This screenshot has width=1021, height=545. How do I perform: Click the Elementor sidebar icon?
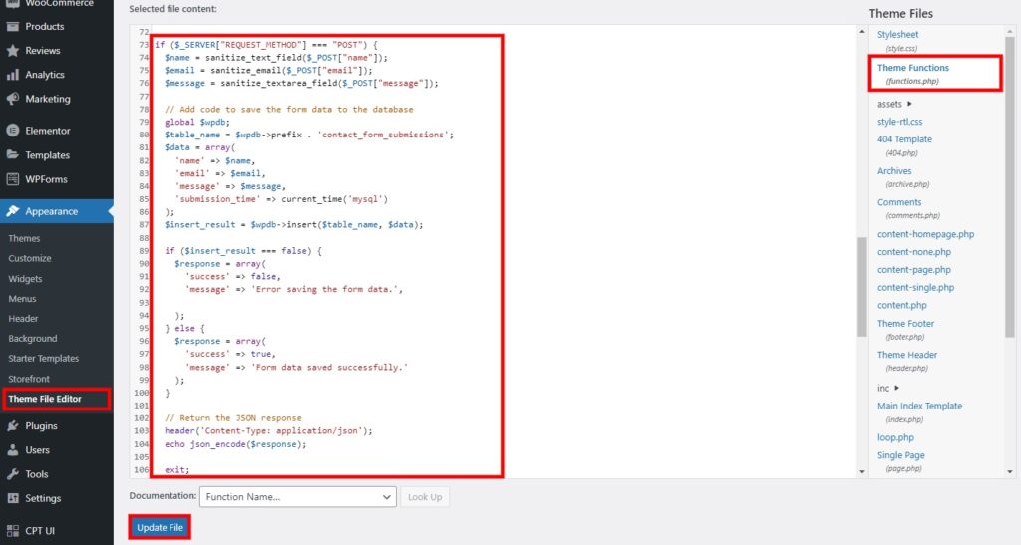pos(12,131)
